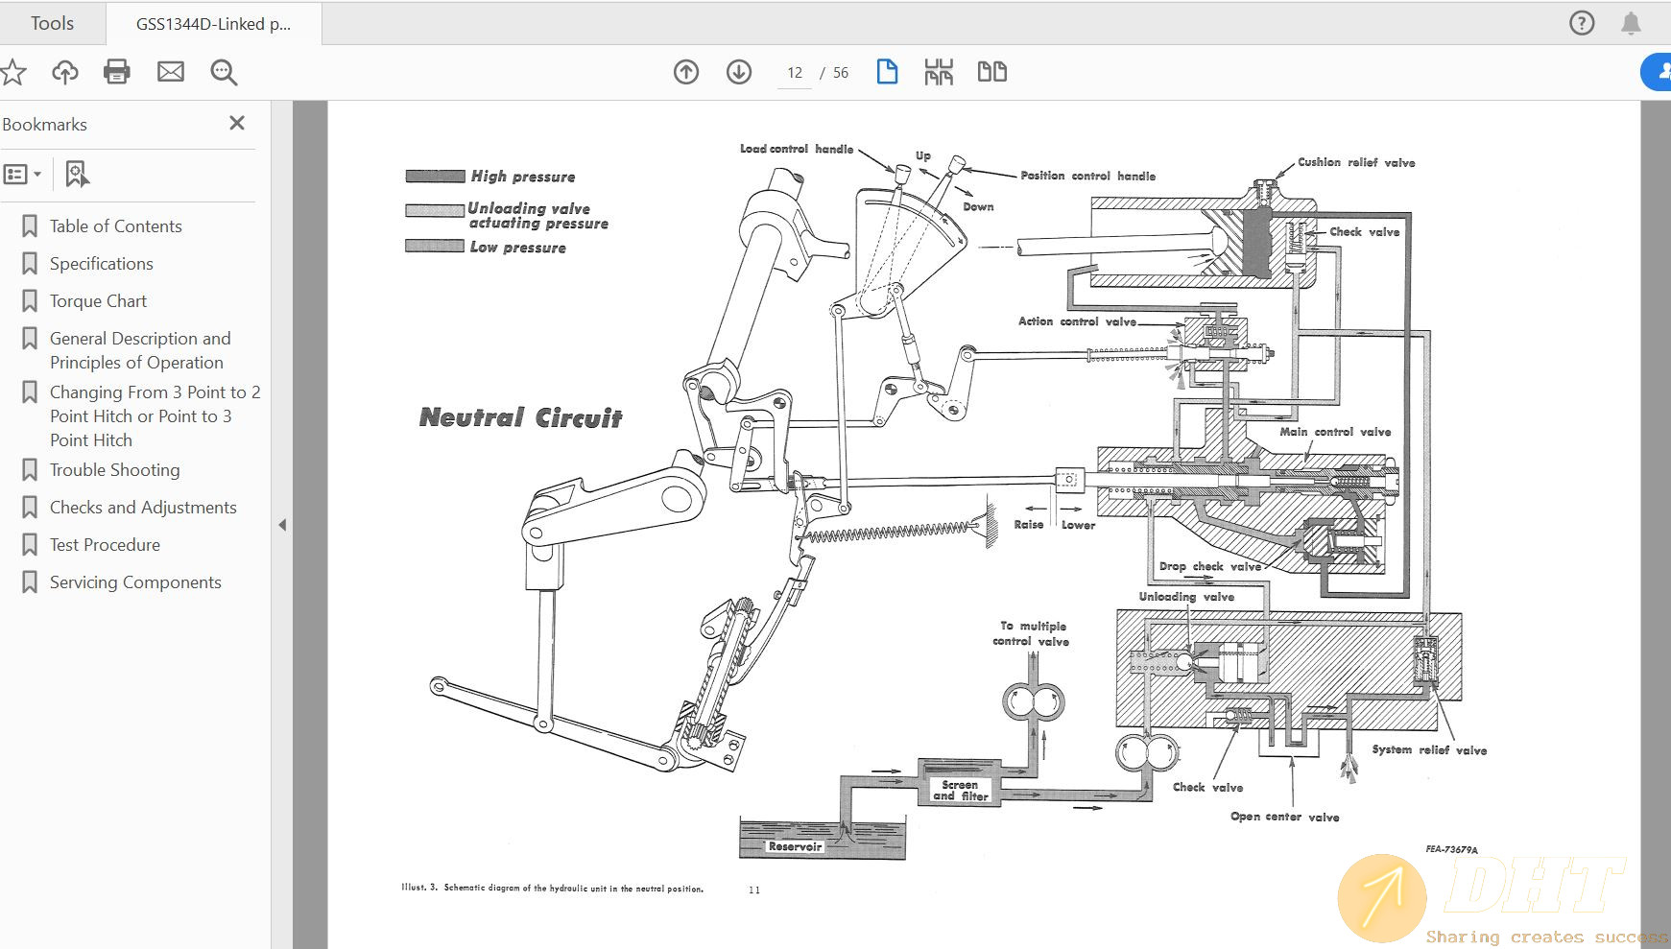
Task: Open the help question mark icon
Action: click(1582, 23)
